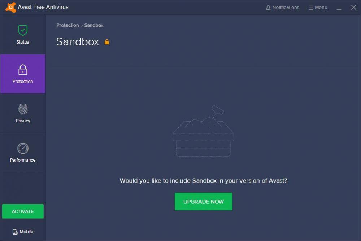Click the 'Would you like to include Sandbox' text
Viewport: 361px width, 241px height.
203,181
